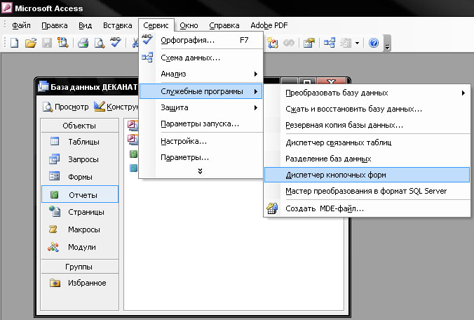Click the File search icon in toolbar
The height and width of the screenshot is (320, 474).
tap(63, 43)
